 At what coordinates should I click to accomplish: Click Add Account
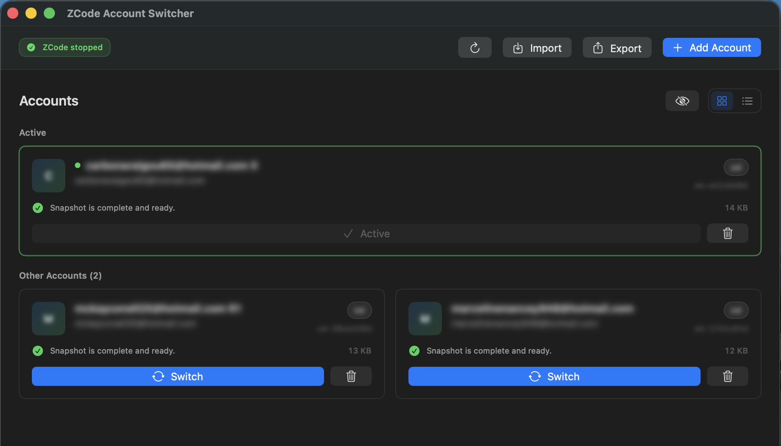pos(712,48)
